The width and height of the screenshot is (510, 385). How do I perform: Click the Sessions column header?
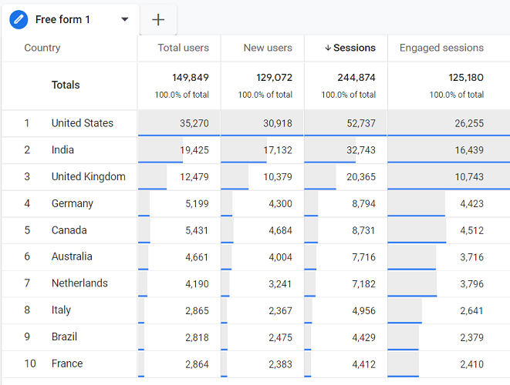click(x=354, y=48)
